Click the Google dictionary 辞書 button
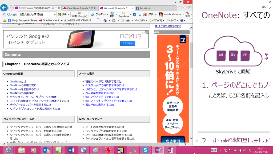Screen dimensions: 273x154 pos(79,15)
